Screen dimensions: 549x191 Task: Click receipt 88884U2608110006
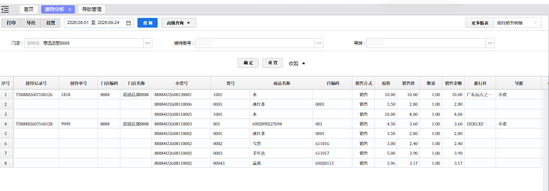(173, 104)
